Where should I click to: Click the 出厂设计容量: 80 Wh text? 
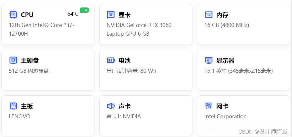pyautogui.click(x=132, y=71)
